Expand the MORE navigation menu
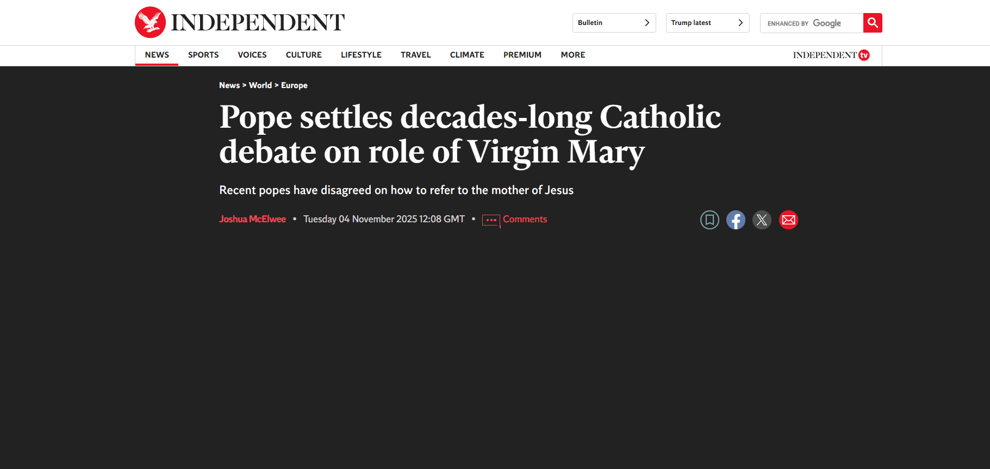Viewport: 990px width, 469px height. (x=572, y=55)
